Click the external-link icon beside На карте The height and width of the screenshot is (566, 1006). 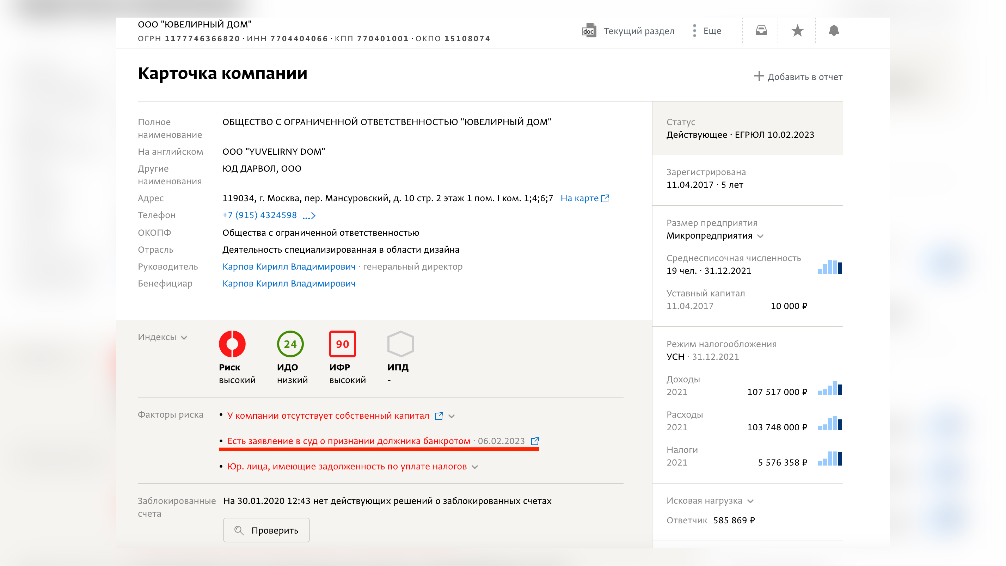pos(605,199)
